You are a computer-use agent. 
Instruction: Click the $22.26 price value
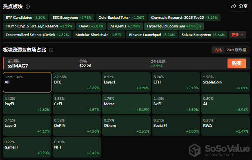tap(85, 66)
